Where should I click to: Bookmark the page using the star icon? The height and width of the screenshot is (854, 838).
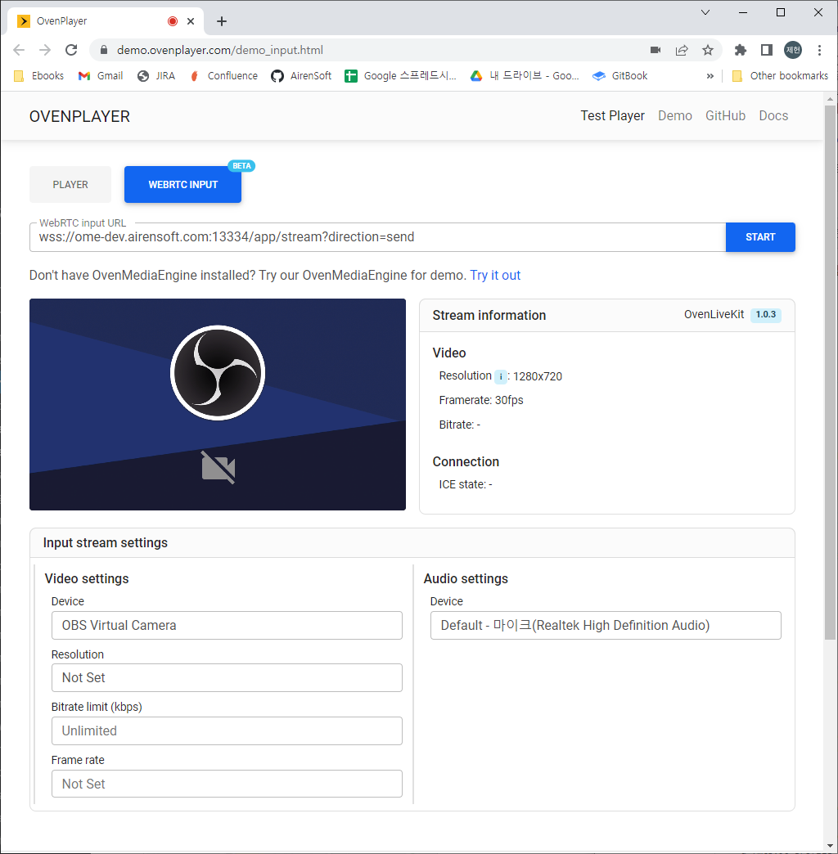708,50
